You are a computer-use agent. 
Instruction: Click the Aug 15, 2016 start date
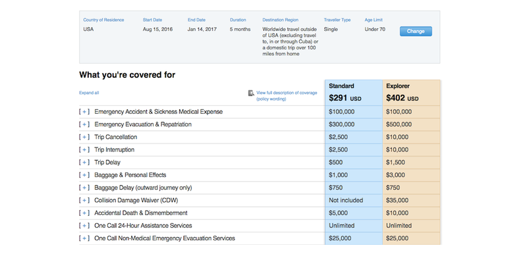(157, 29)
